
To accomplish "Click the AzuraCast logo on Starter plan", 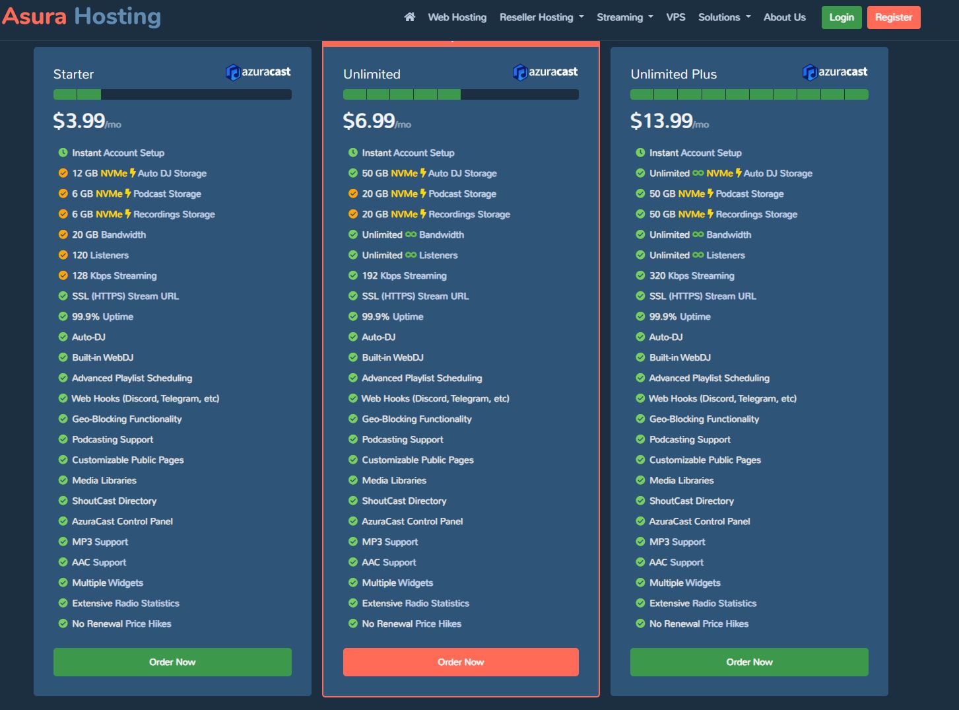I will pos(258,72).
